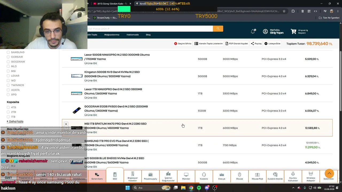Click the product search input field
Viewport: 342px width, 192px height.
tap(150, 29)
